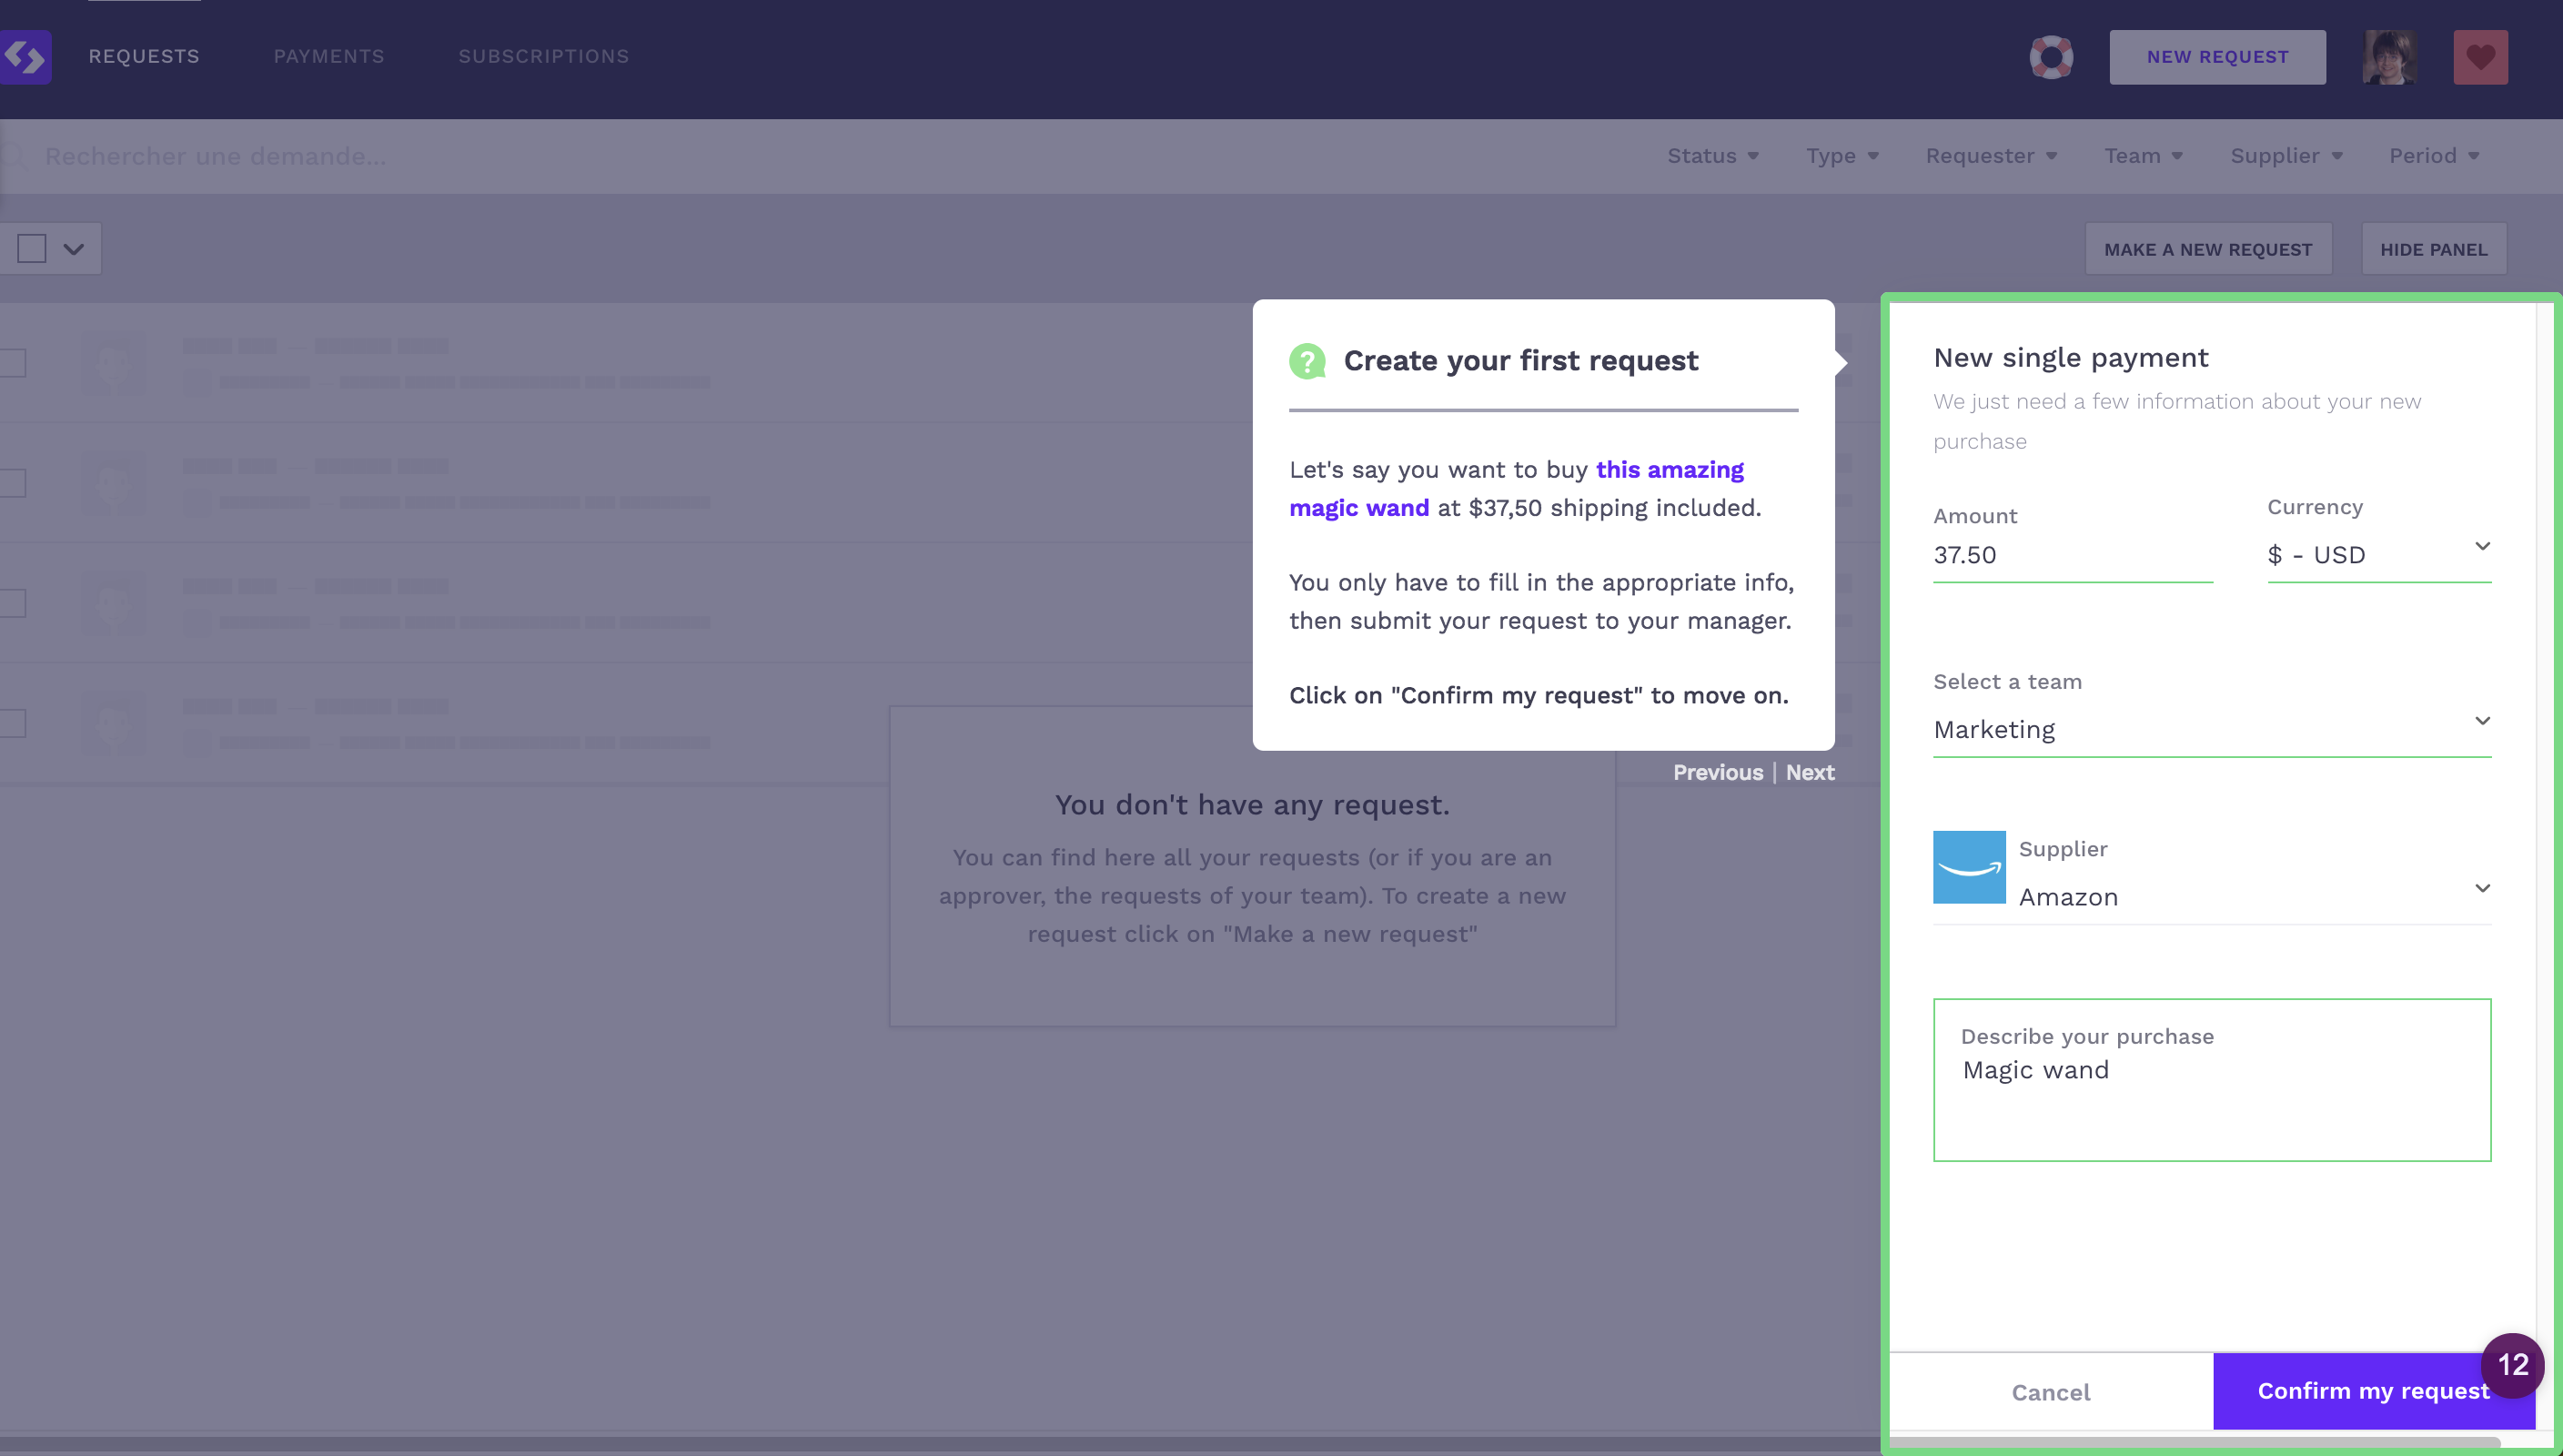
Task: Click the app logo icon
Action: click(x=26, y=57)
